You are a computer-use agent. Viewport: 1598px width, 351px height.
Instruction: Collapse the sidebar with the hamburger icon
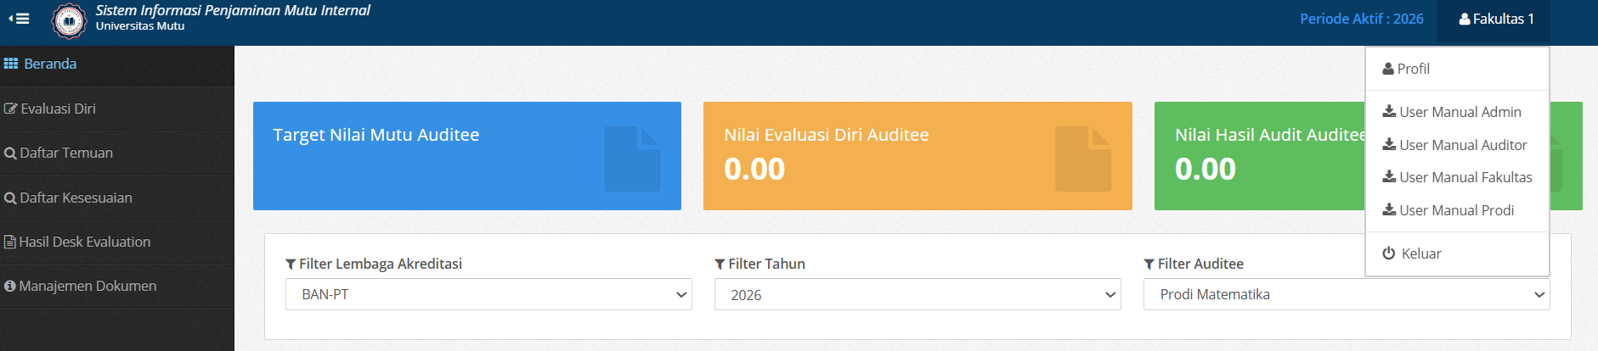(x=19, y=19)
